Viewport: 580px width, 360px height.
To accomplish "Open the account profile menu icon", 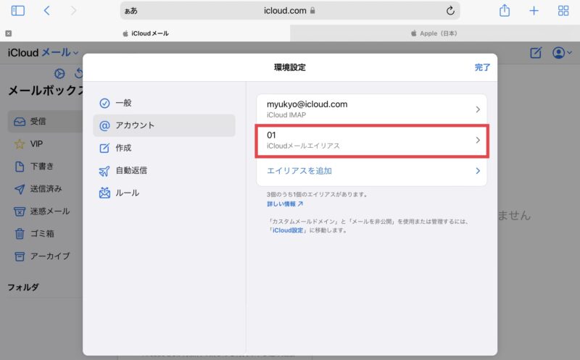I will tap(561, 53).
